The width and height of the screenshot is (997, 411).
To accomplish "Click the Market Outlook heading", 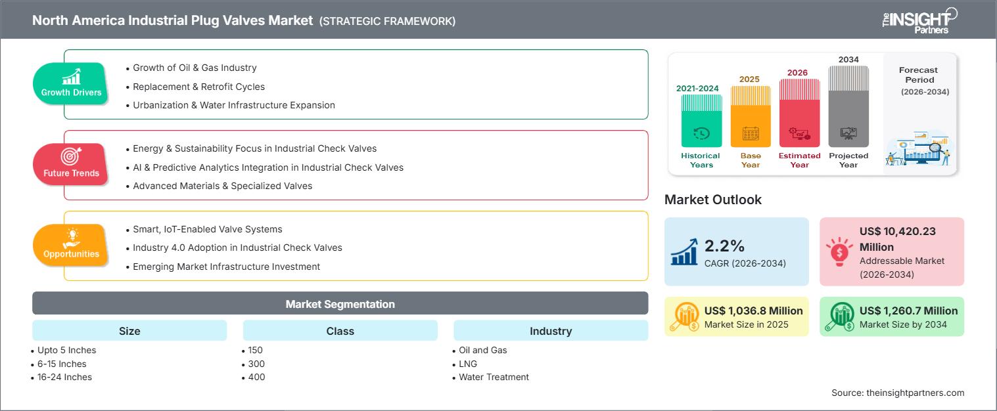I will [x=713, y=200].
